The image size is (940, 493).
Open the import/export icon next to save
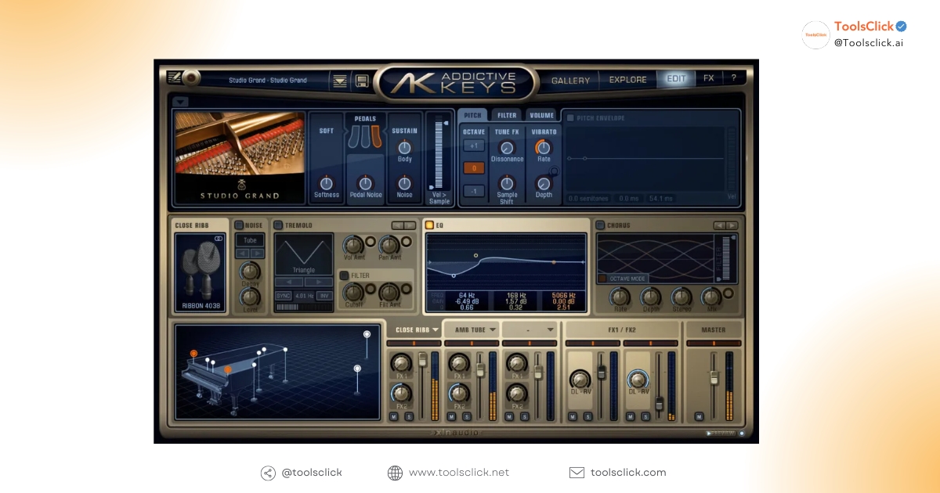tap(338, 81)
